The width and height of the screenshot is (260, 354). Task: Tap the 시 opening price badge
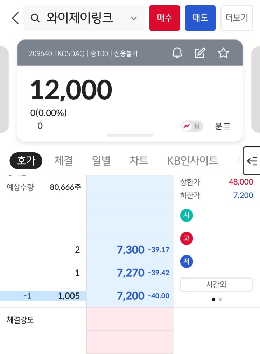(x=187, y=215)
